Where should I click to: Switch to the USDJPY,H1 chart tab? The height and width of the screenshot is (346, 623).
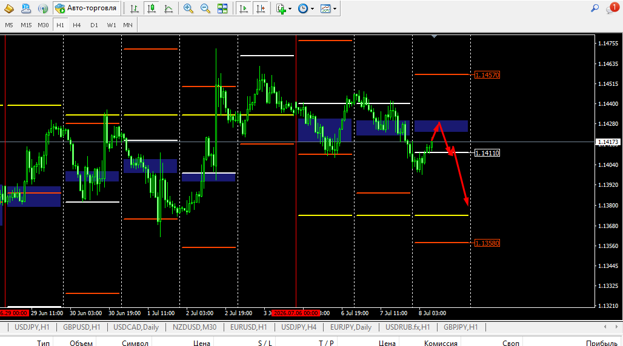point(32,327)
